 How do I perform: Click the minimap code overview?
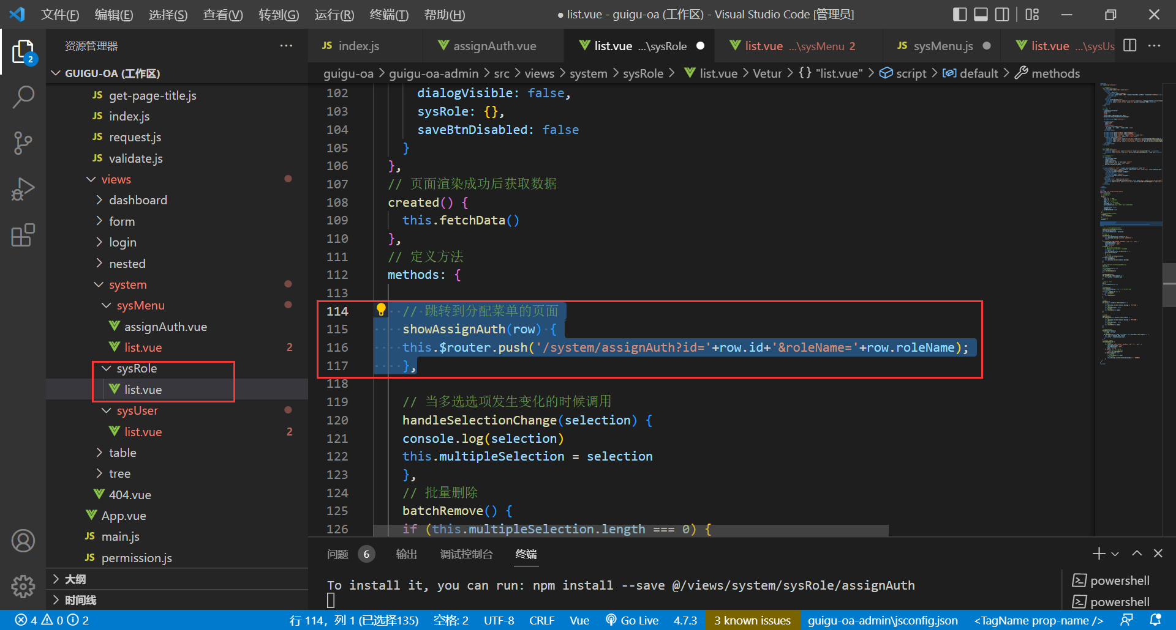pos(1127,183)
